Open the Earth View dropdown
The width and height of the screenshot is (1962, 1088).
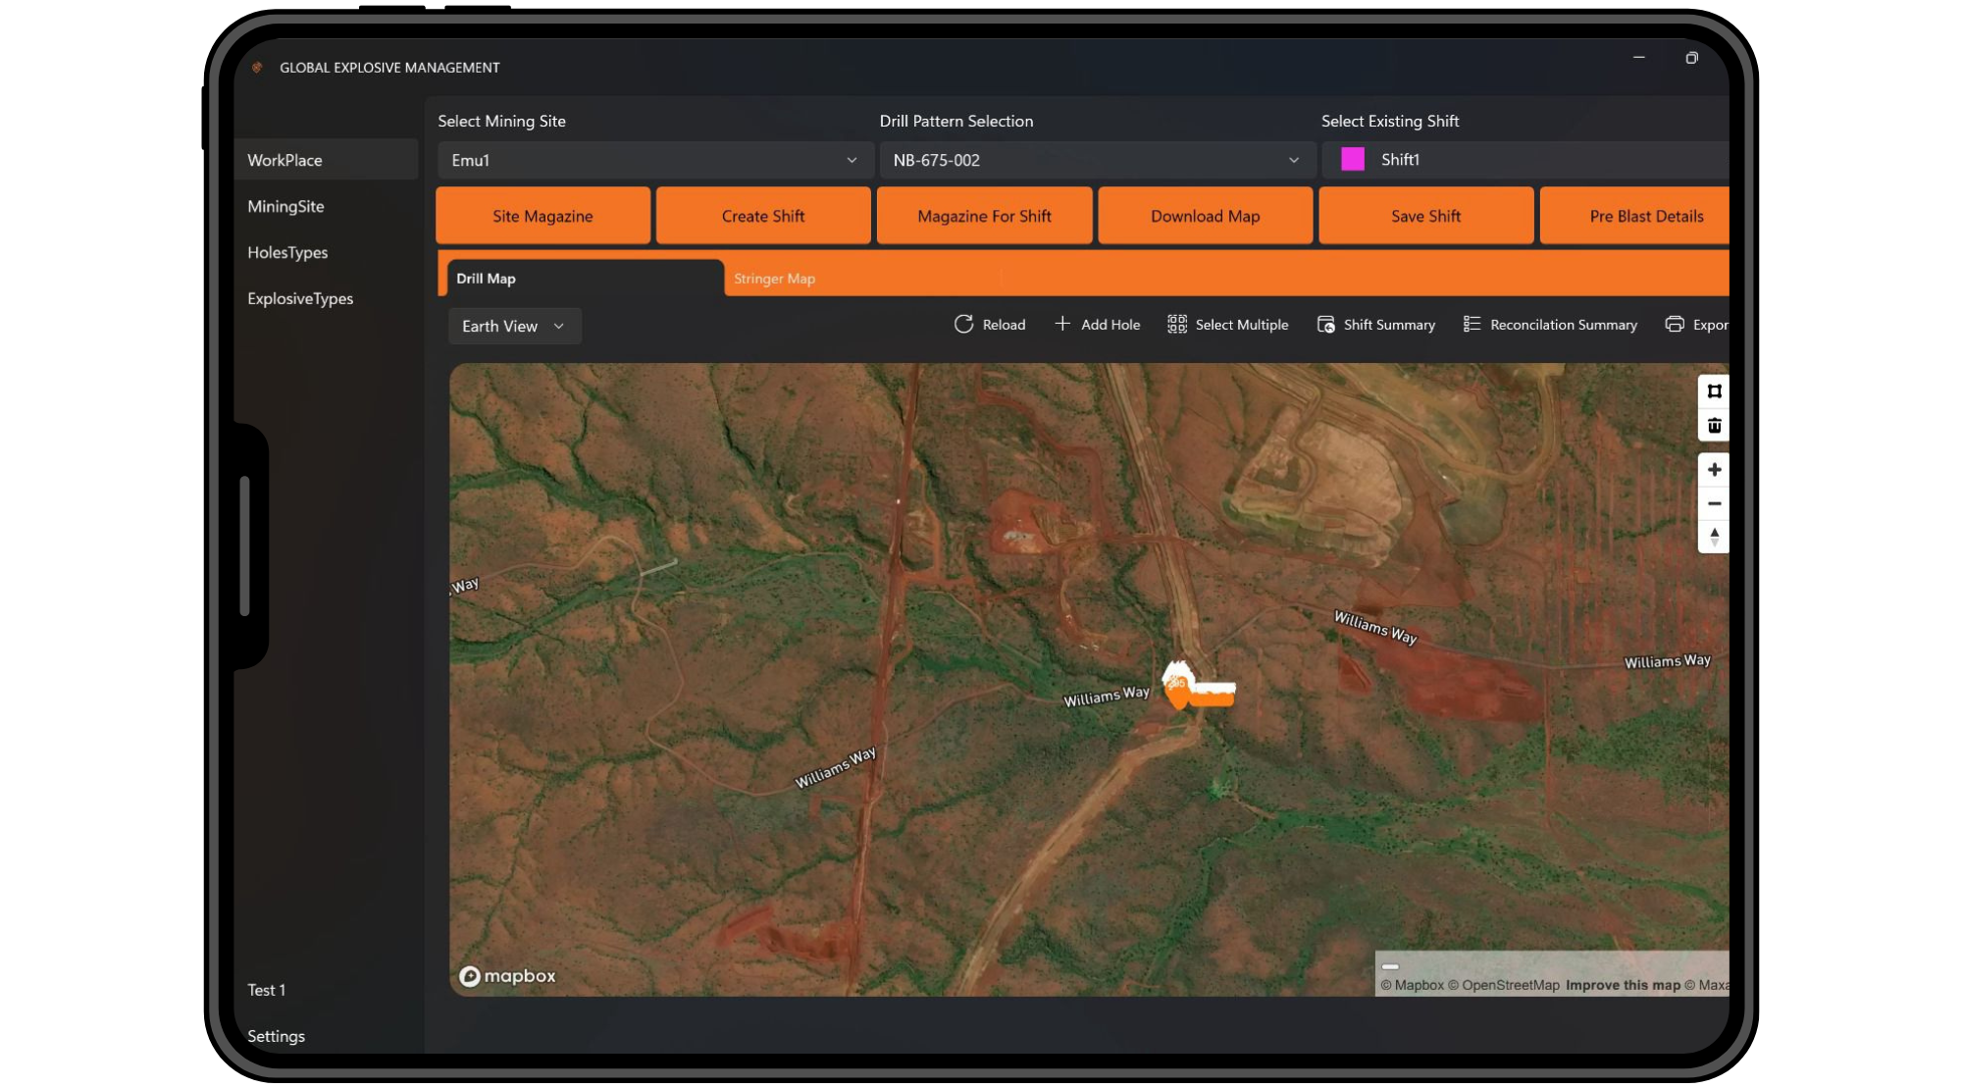click(x=513, y=326)
